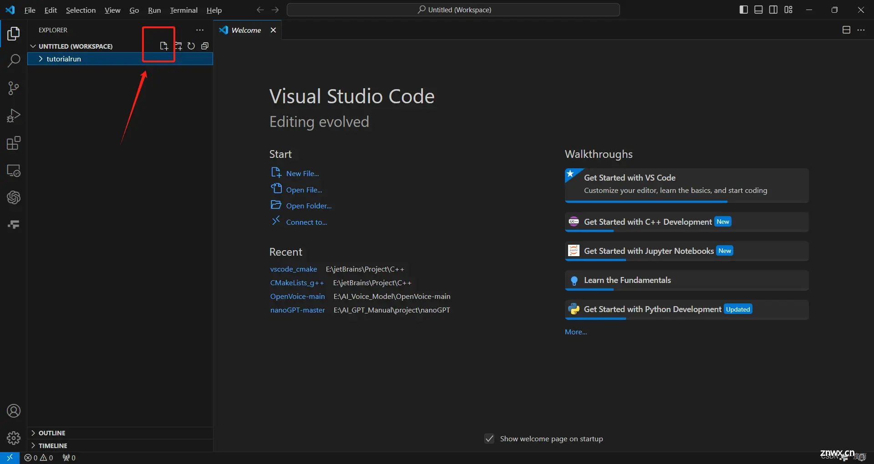Toggle the Secondary Side Bar
Viewport: 874px width, 464px height.
[x=773, y=10]
